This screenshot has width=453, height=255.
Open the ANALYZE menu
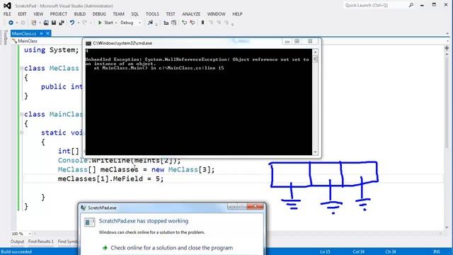191,14
